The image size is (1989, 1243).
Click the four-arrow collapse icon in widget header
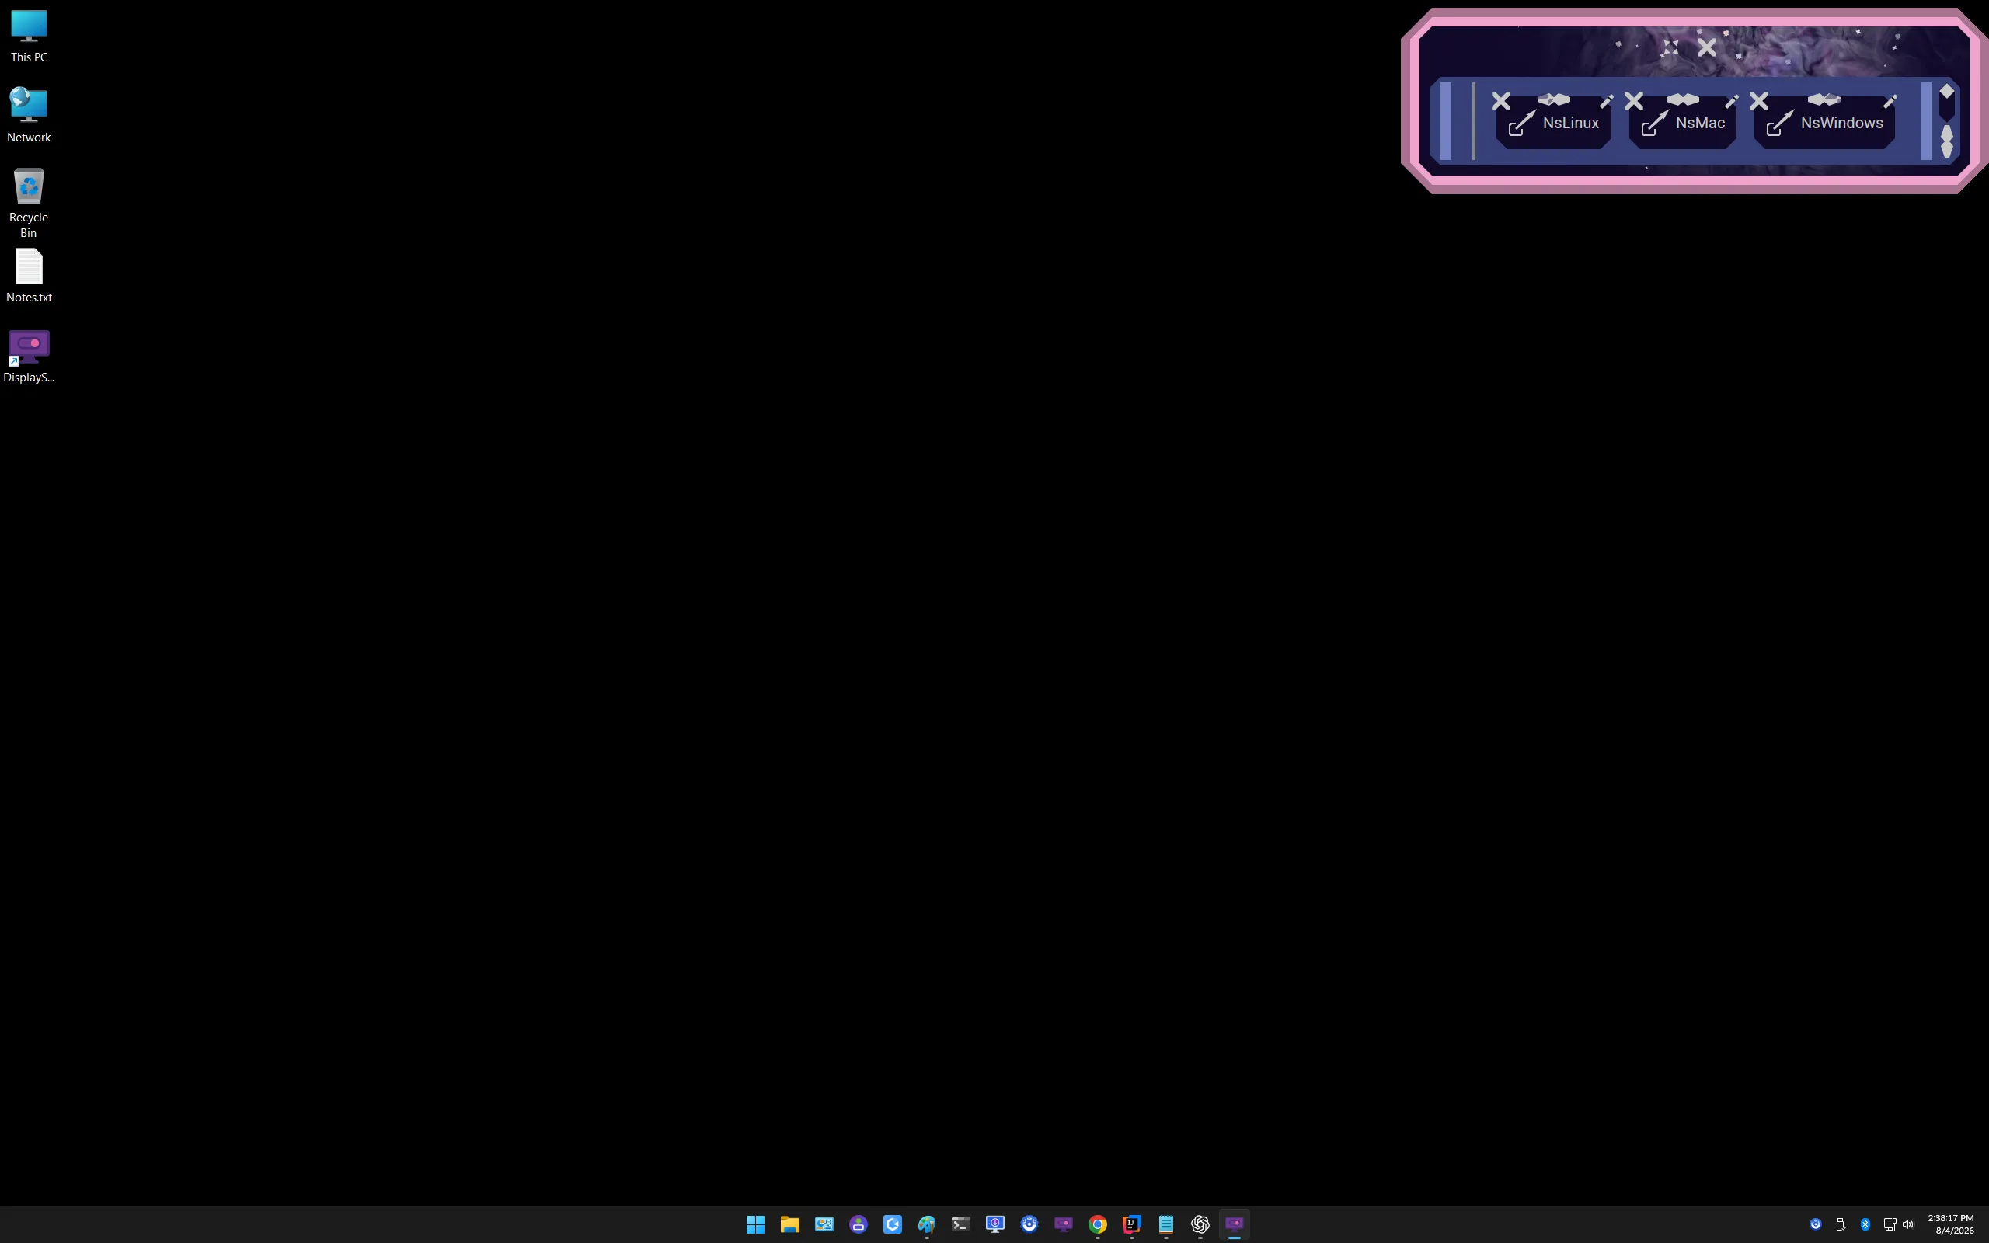pyautogui.click(x=1670, y=48)
